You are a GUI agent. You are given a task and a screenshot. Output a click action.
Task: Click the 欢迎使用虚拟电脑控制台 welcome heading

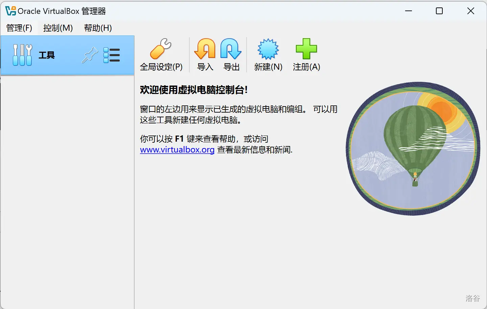pyautogui.click(x=194, y=90)
